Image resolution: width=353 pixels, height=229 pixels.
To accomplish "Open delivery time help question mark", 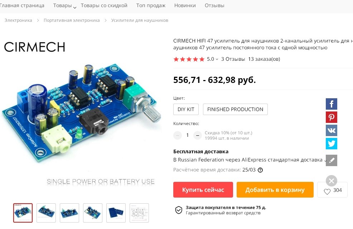I will [260, 170].
